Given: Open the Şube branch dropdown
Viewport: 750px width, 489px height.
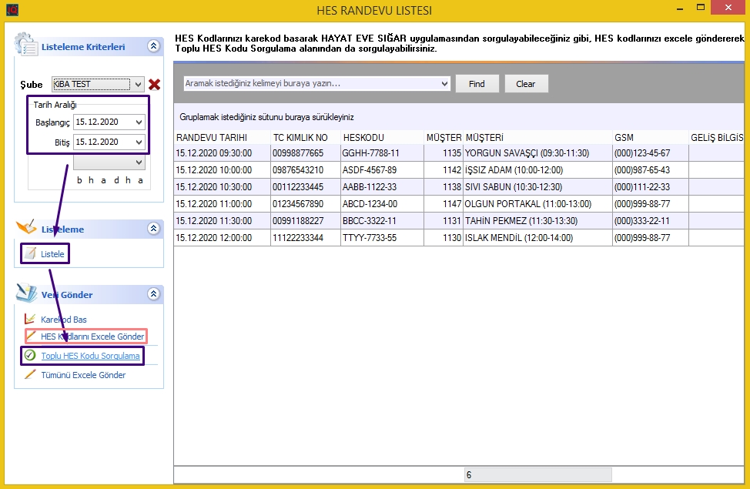Looking at the screenshot, I should [138, 85].
